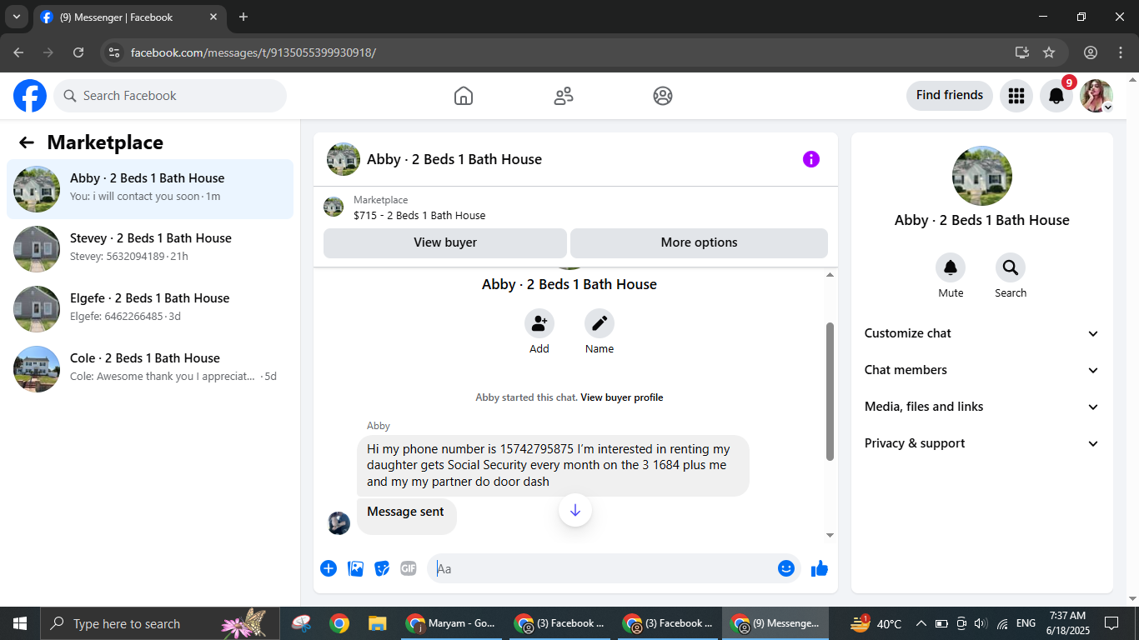View site information icon in address bar
The height and width of the screenshot is (640, 1139).
click(115, 52)
